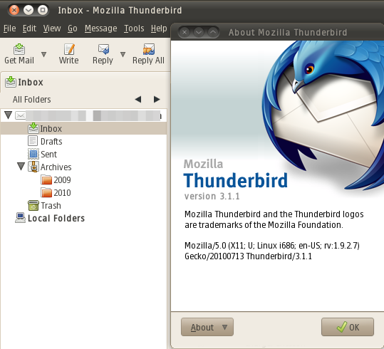The image size is (384, 349).
Task: Open the Tools menu
Action: pos(134,28)
